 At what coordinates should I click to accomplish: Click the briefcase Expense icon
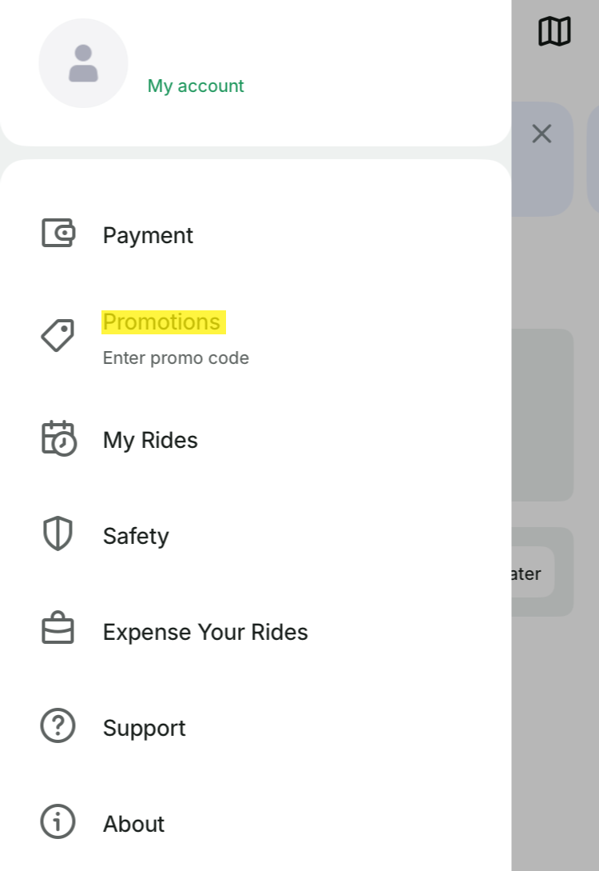pyautogui.click(x=58, y=630)
